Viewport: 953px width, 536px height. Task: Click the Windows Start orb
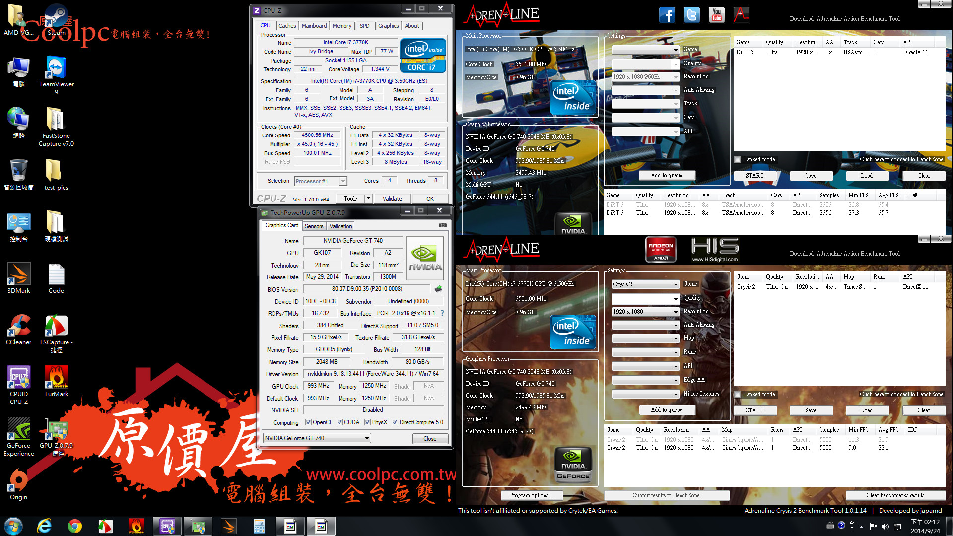(x=13, y=526)
